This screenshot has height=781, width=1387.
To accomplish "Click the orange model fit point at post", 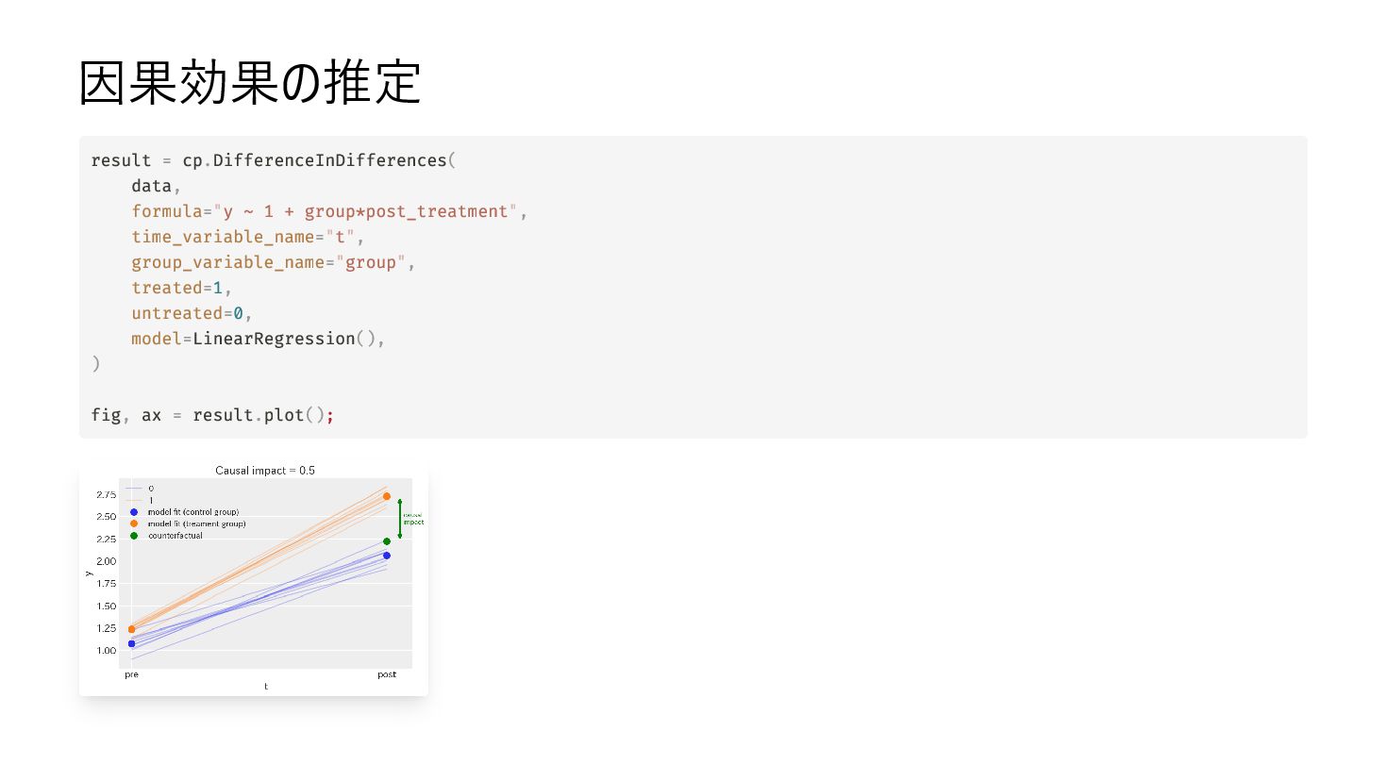I will (x=387, y=496).
